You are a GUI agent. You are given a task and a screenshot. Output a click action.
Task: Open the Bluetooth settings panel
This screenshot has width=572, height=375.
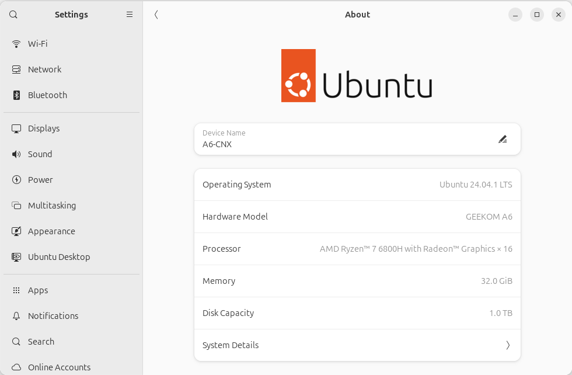tap(71, 95)
